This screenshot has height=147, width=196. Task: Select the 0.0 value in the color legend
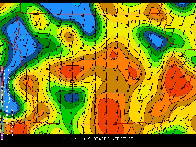pyautogui.click(x=7, y=103)
